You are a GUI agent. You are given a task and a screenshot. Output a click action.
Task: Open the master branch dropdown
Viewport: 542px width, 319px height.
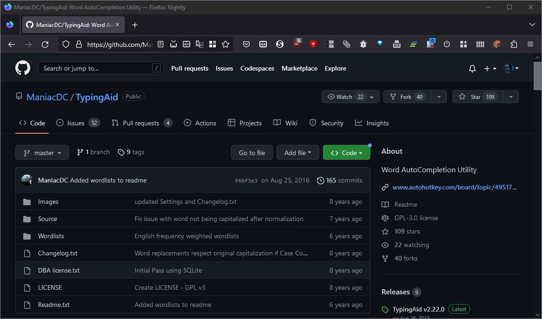(42, 153)
